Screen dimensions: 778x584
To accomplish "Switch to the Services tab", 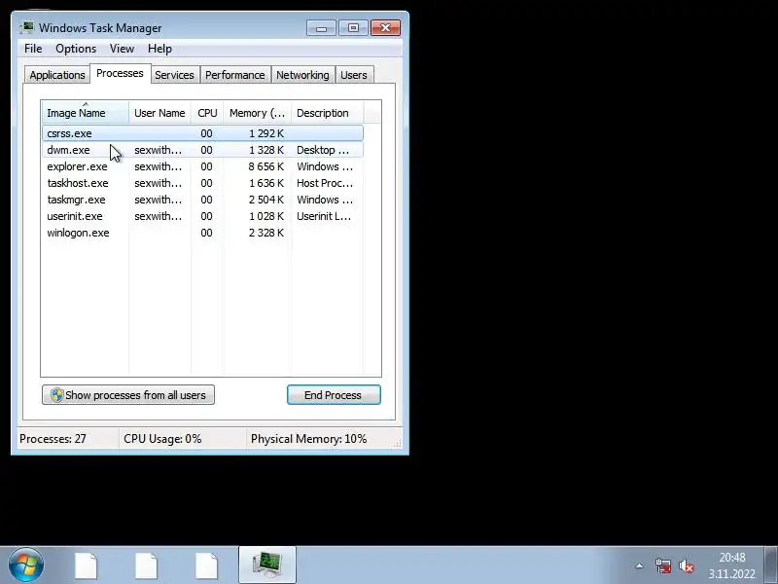I will click(x=175, y=75).
